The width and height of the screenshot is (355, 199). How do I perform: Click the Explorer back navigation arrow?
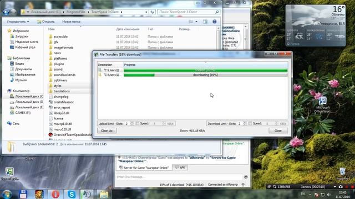click(6, 12)
